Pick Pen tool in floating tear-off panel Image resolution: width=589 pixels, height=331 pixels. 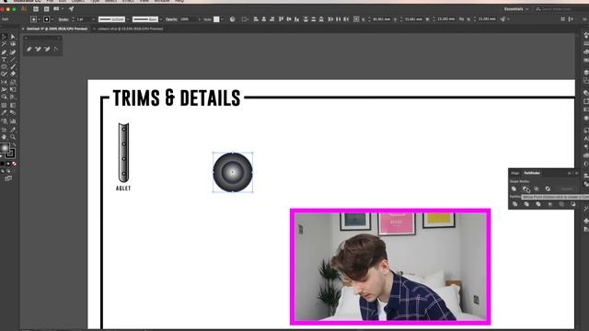(29, 49)
